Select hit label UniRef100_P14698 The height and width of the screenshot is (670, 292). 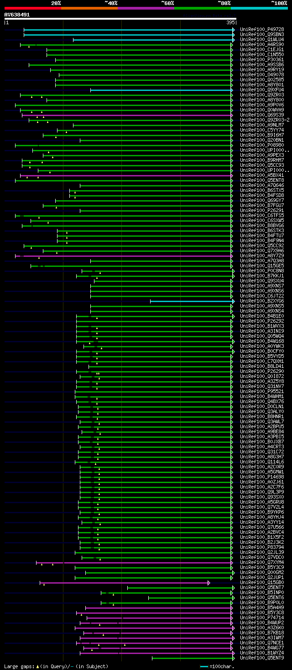click(262, 477)
